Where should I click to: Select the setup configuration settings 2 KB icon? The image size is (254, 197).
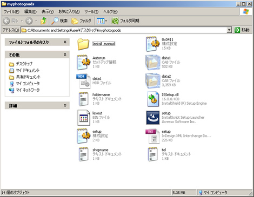[x=83, y=136]
